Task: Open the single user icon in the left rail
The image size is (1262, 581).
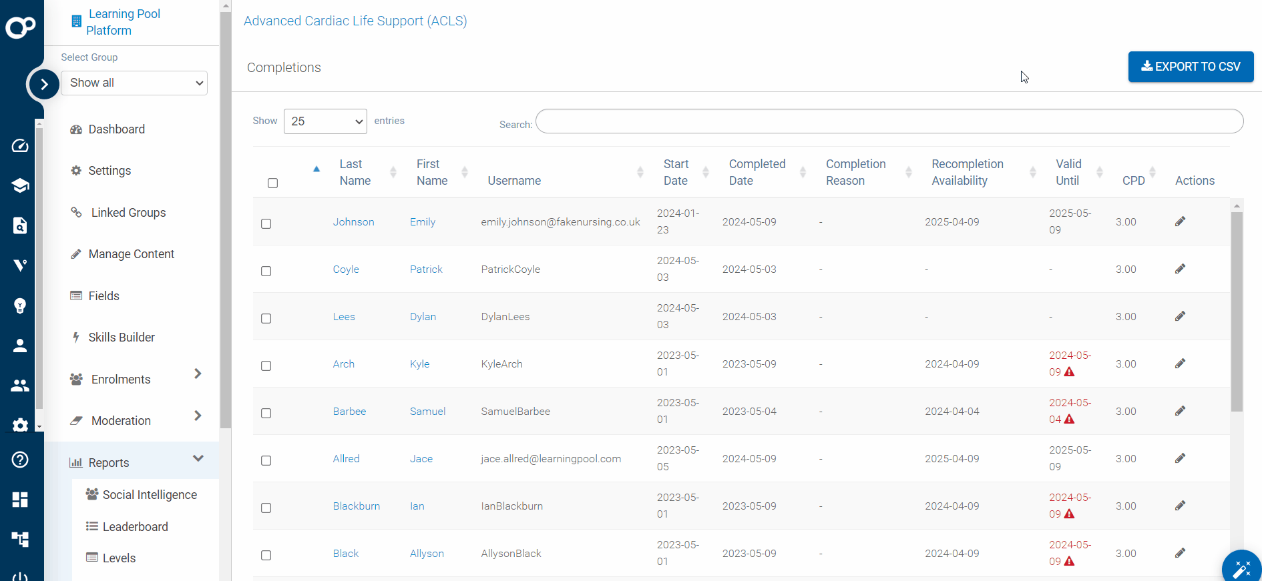Action: click(x=20, y=346)
